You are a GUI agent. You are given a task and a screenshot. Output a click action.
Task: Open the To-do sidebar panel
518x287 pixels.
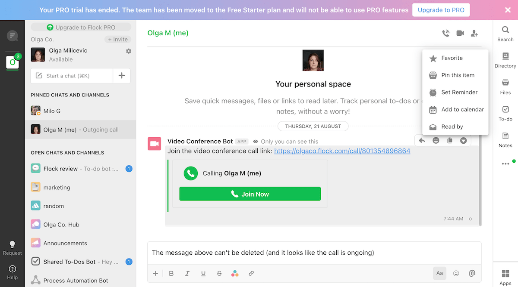pyautogui.click(x=505, y=113)
